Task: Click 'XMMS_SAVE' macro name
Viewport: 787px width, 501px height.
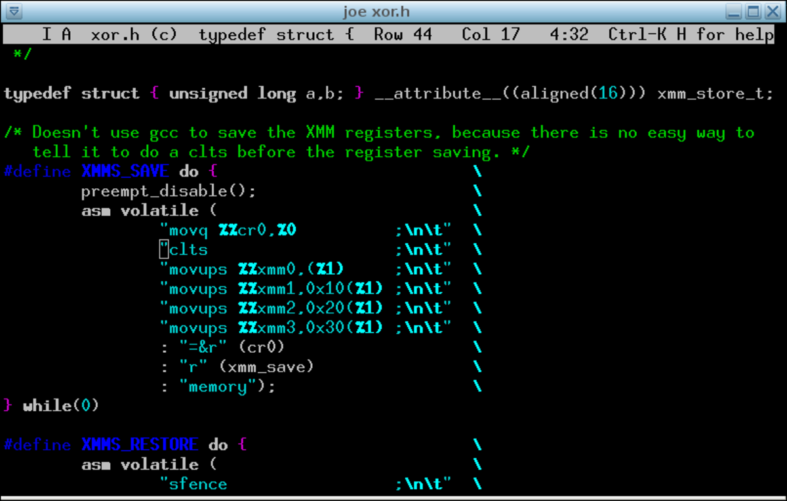Action: 125,172
